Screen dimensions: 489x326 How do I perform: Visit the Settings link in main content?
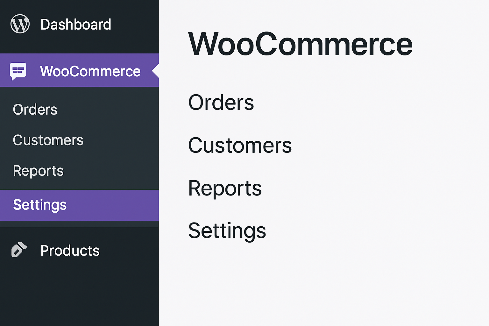point(227,231)
